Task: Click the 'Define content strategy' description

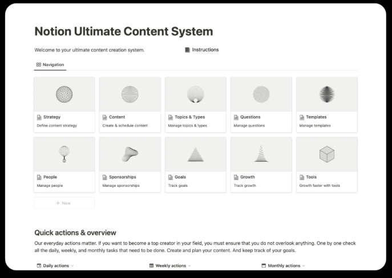Action: coord(56,125)
